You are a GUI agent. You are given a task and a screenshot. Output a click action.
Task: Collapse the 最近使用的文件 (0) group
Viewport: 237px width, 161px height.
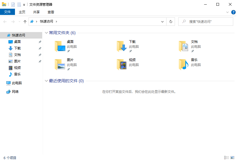point(46,81)
